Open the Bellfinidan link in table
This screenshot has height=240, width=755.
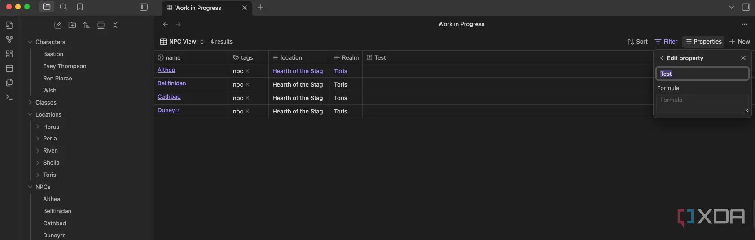172,83
